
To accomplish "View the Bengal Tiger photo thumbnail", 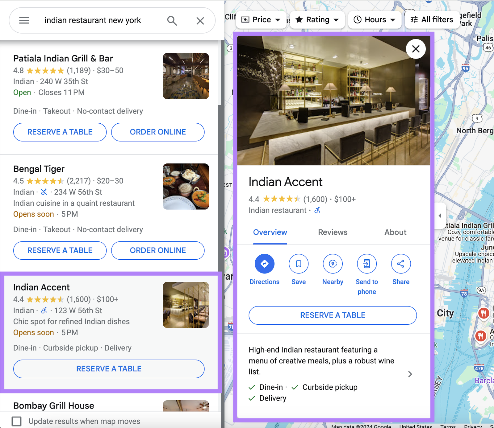I will [186, 186].
